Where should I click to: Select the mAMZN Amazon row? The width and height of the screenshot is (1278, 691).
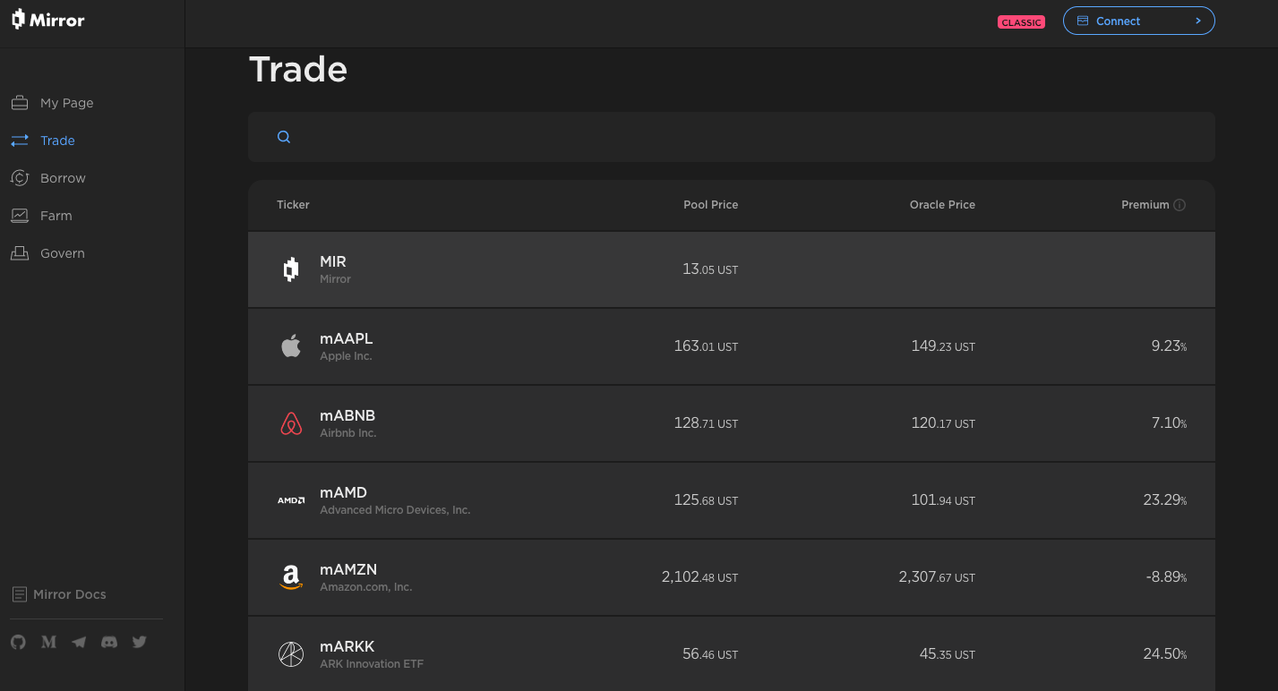click(731, 577)
